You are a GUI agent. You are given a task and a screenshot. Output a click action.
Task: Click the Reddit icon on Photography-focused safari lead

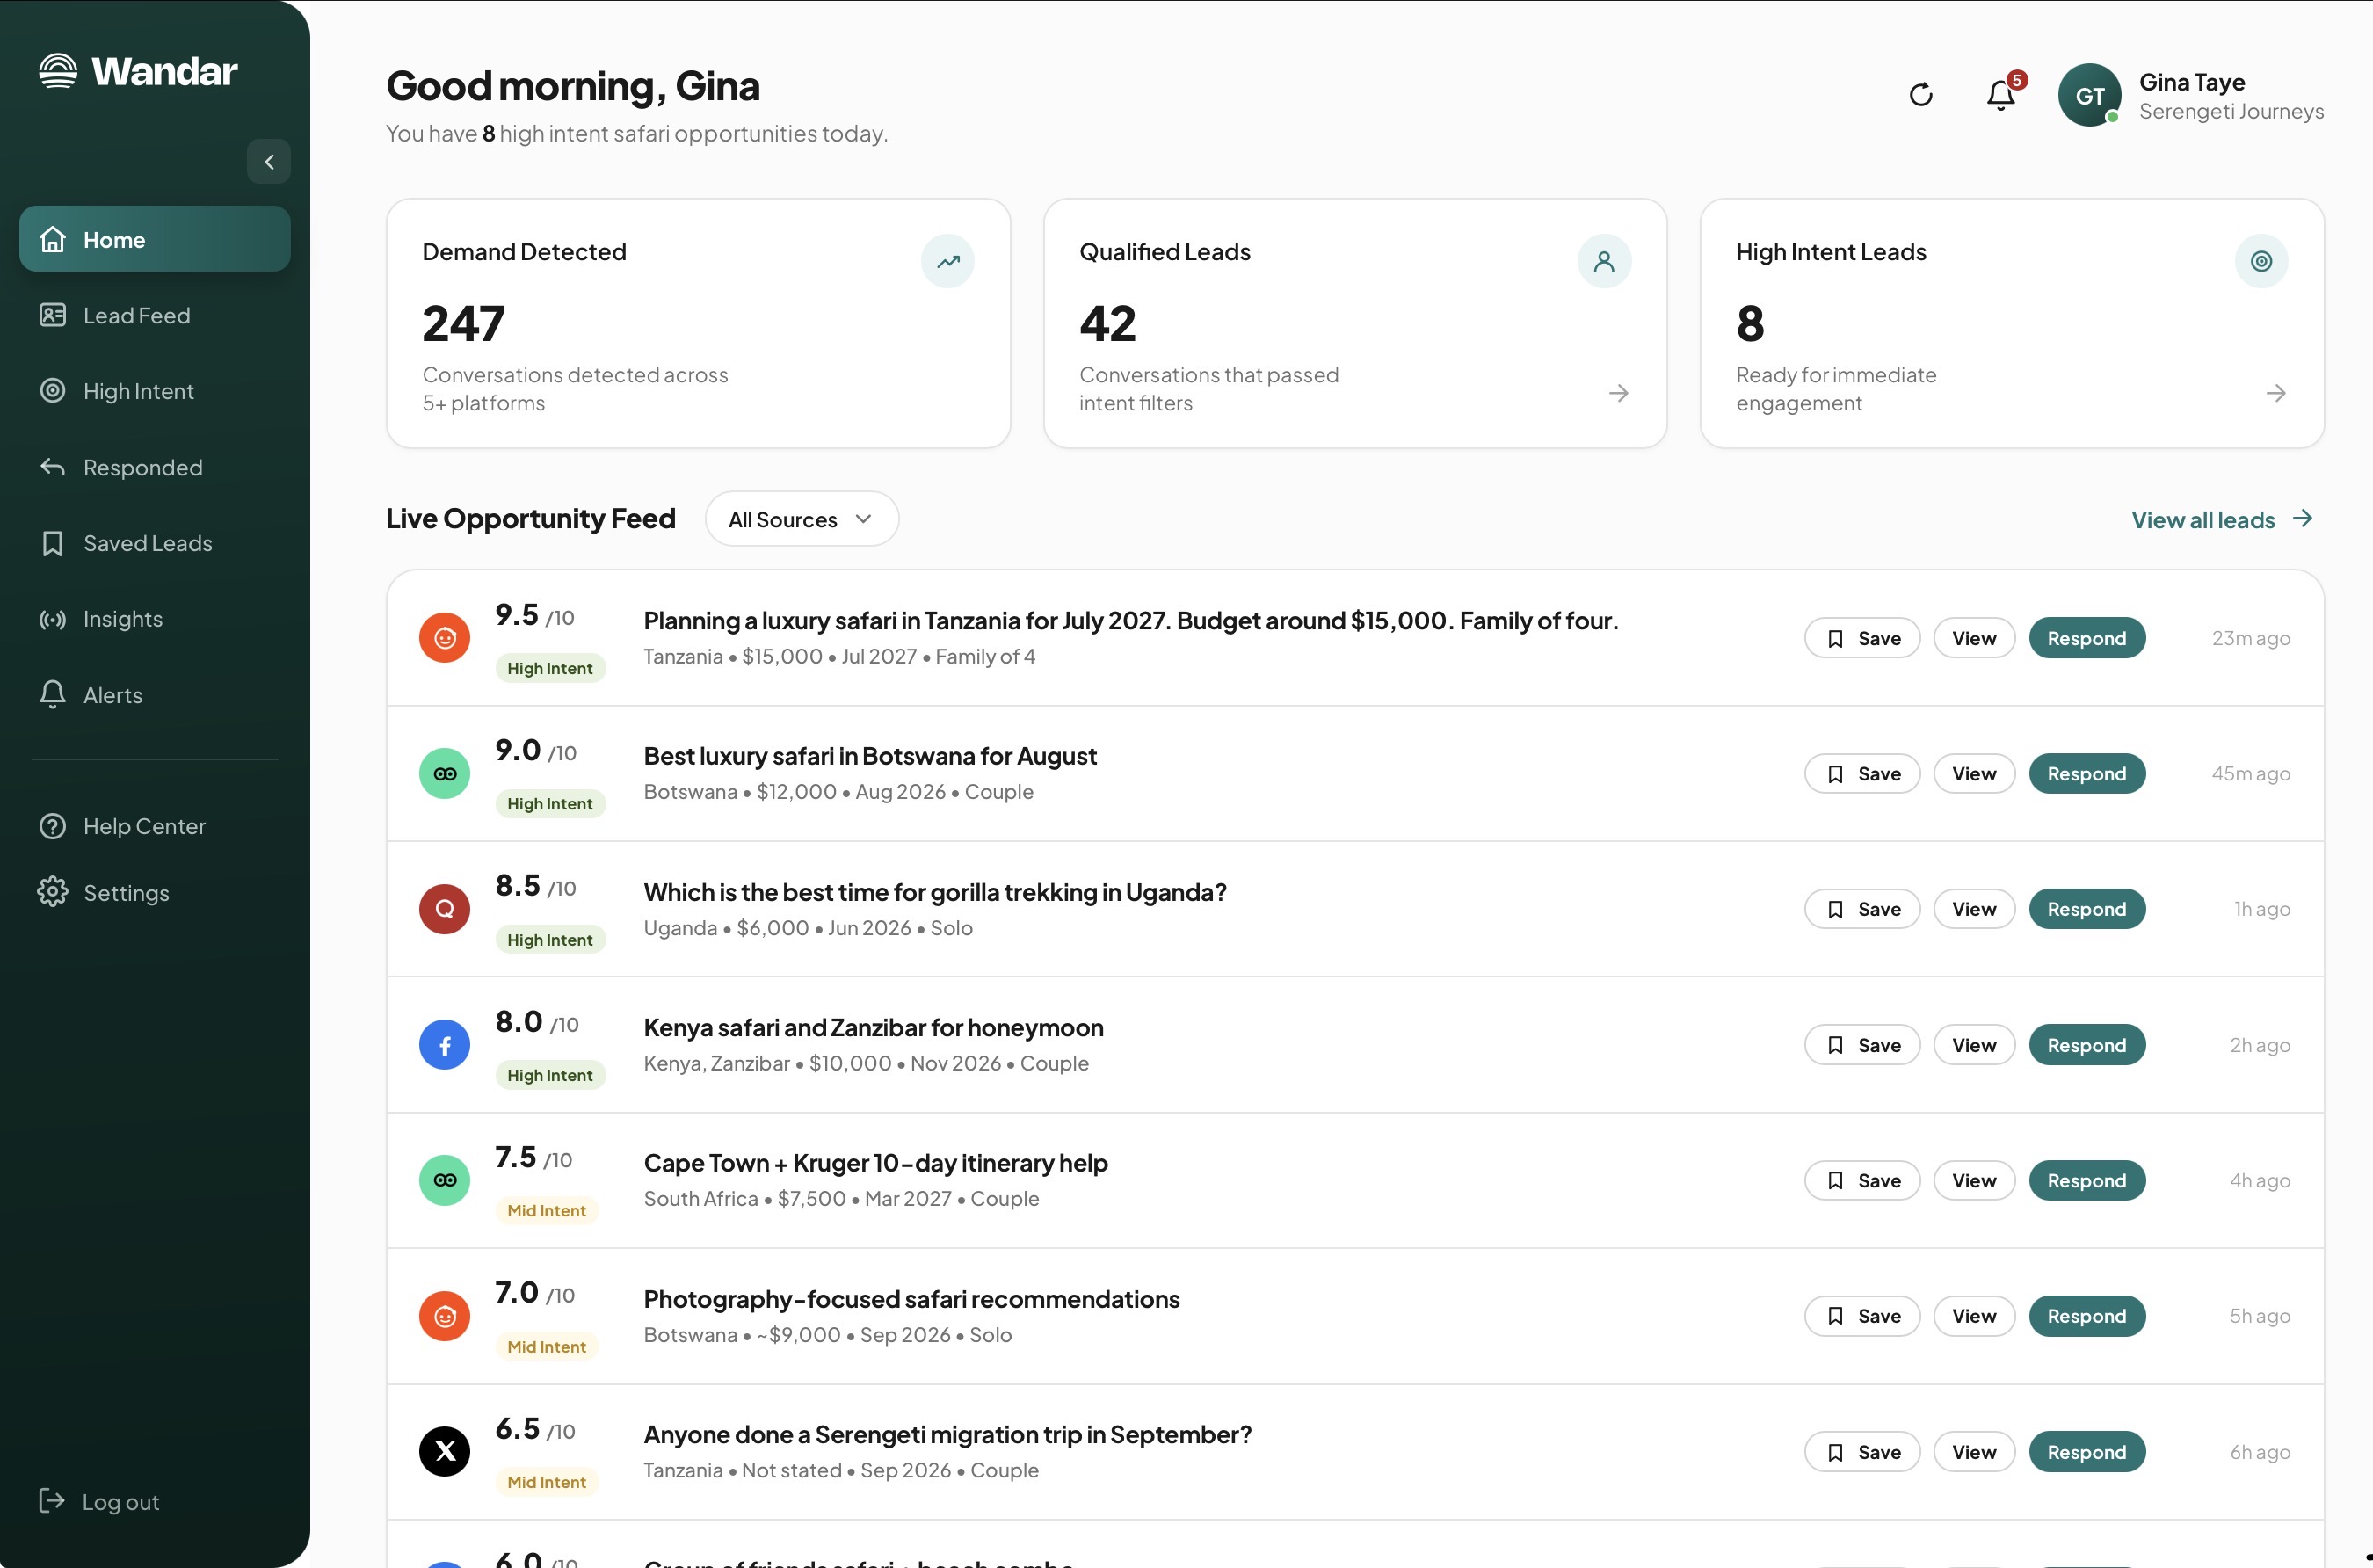[x=445, y=1316]
